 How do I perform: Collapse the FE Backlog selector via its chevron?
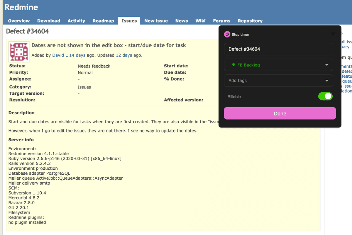coord(326,65)
